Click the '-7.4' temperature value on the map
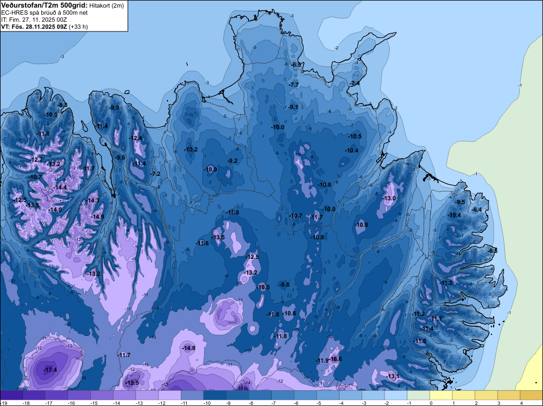This screenshot has height=406, width=543. click(355, 84)
